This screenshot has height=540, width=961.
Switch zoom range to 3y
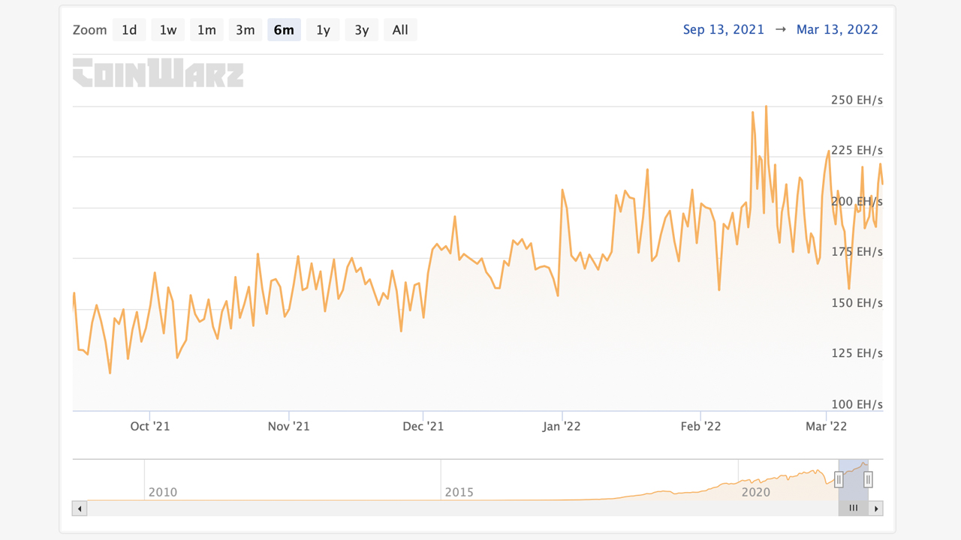click(x=362, y=30)
